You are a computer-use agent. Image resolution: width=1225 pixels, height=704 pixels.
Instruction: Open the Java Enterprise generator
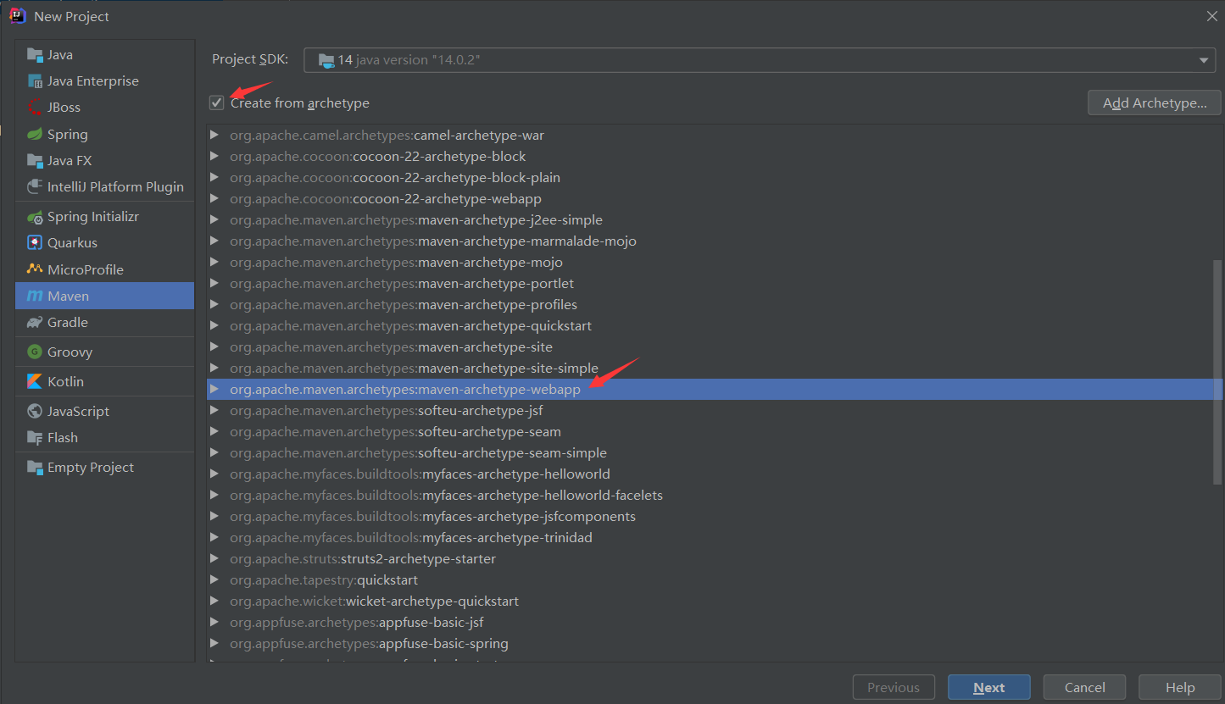click(x=92, y=80)
